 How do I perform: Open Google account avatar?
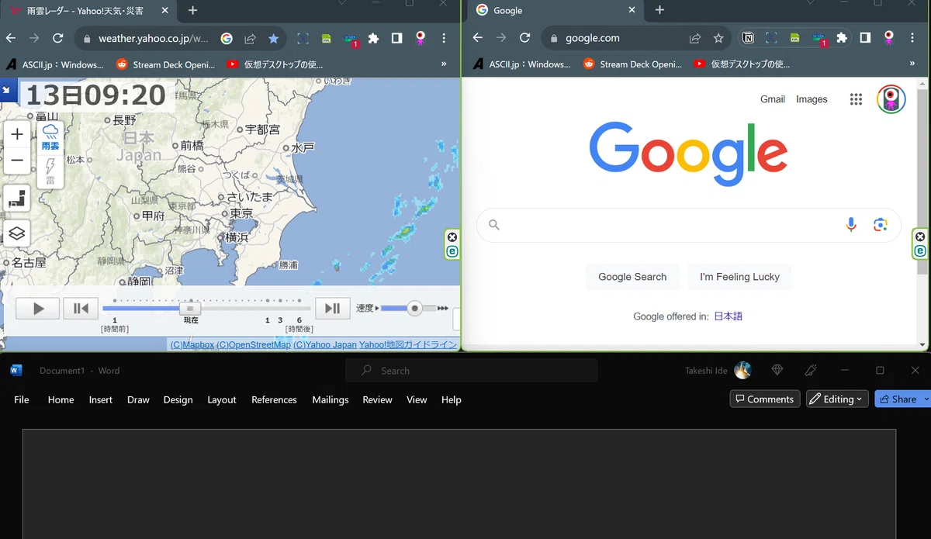[x=891, y=99]
